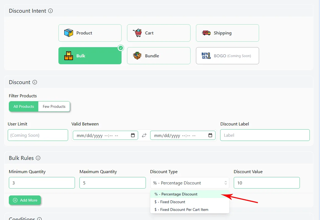The image size is (320, 220).
Task: Click the Discount Label input
Action: [x=265, y=135]
